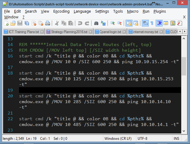Click line number 16 in the margin
Viewport: 190px width, 144px height.
click(10, 56)
